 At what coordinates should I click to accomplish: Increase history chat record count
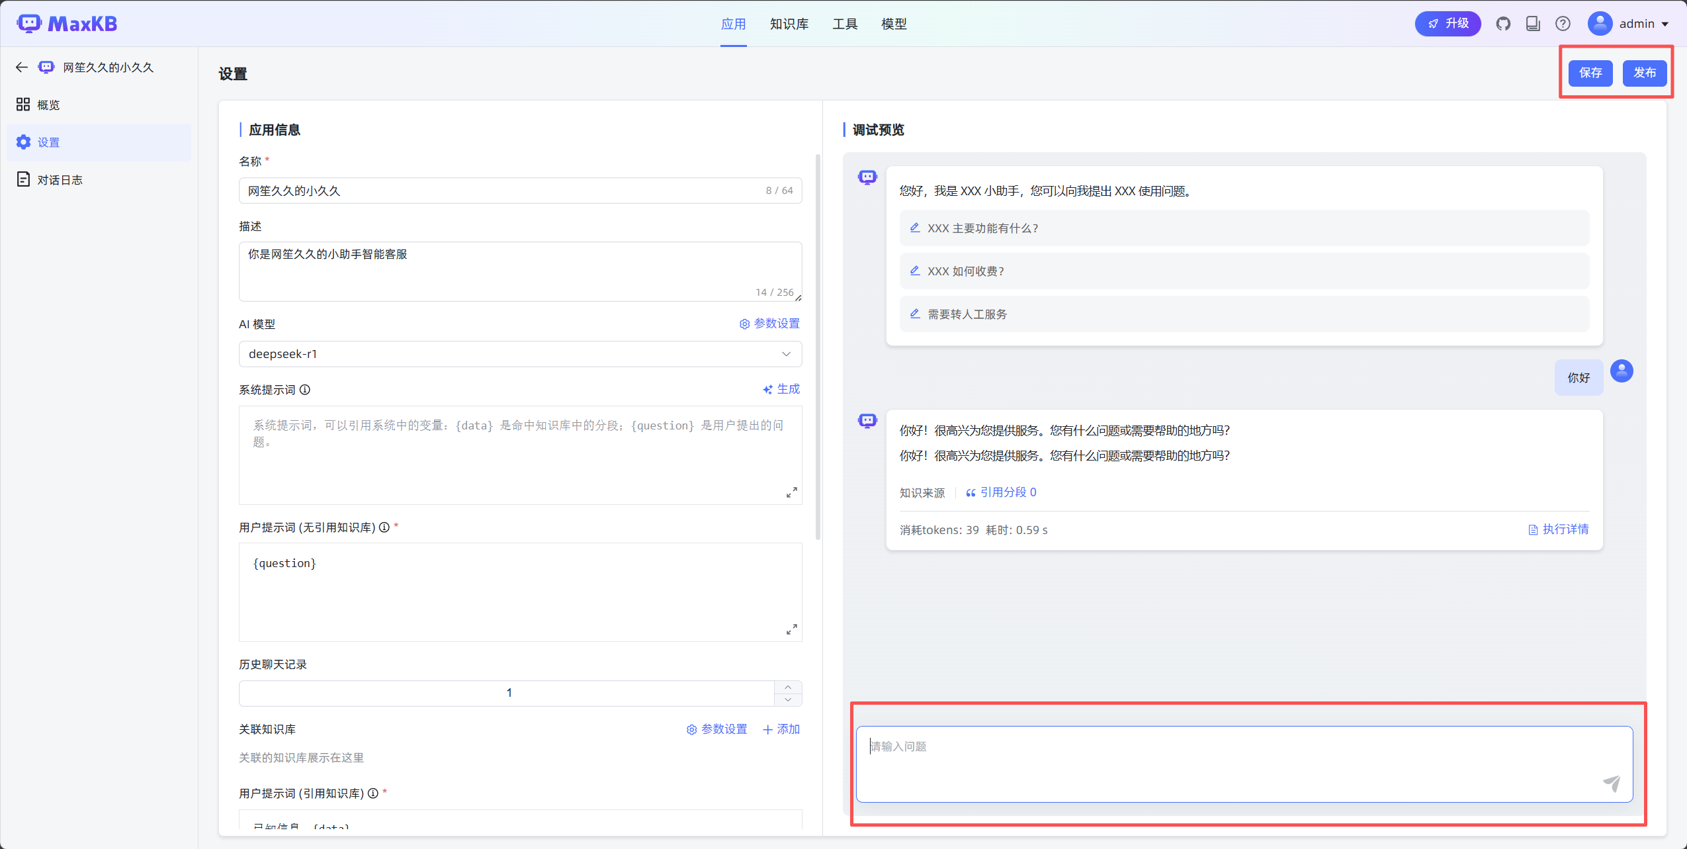(x=788, y=687)
